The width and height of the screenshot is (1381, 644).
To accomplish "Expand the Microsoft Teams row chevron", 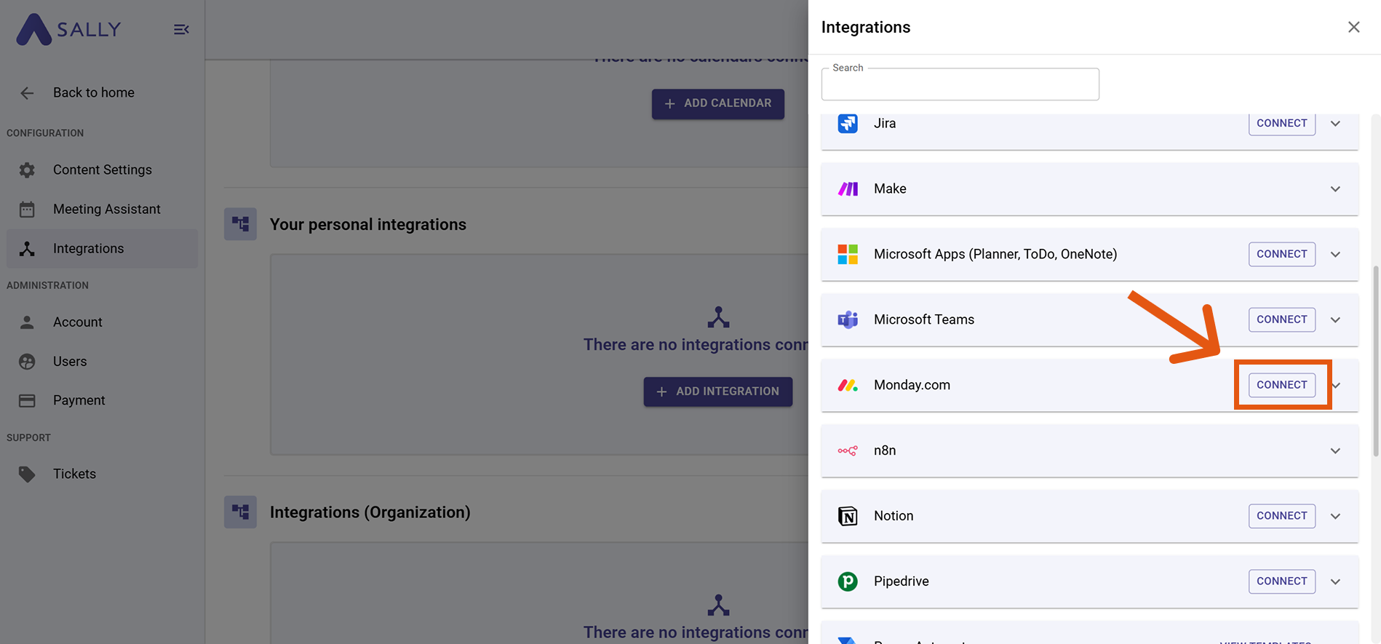I will [1335, 319].
